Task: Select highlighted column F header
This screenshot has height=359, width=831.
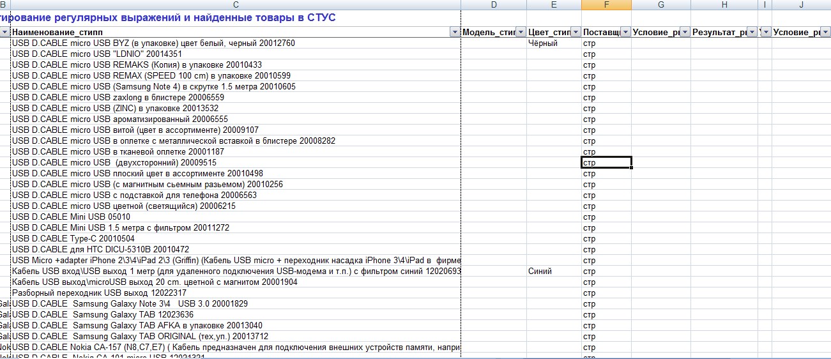Action: [x=606, y=5]
